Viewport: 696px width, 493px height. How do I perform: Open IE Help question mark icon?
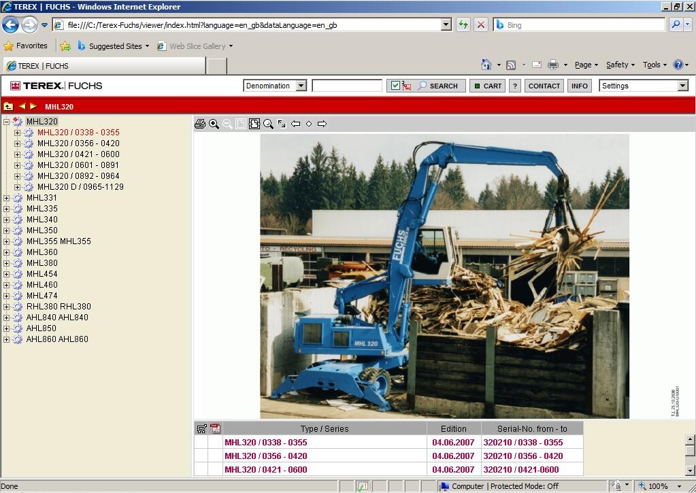pos(678,65)
